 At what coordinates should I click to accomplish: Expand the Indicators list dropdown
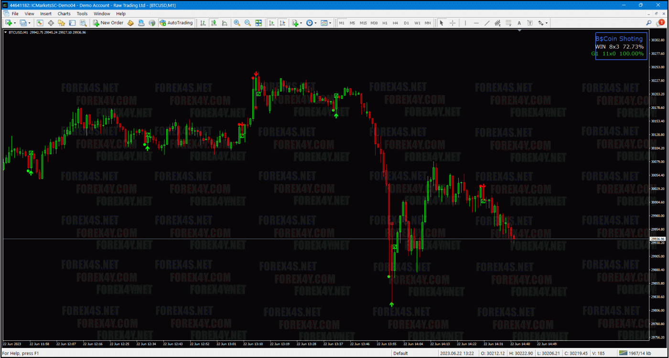tap(301, 23)
